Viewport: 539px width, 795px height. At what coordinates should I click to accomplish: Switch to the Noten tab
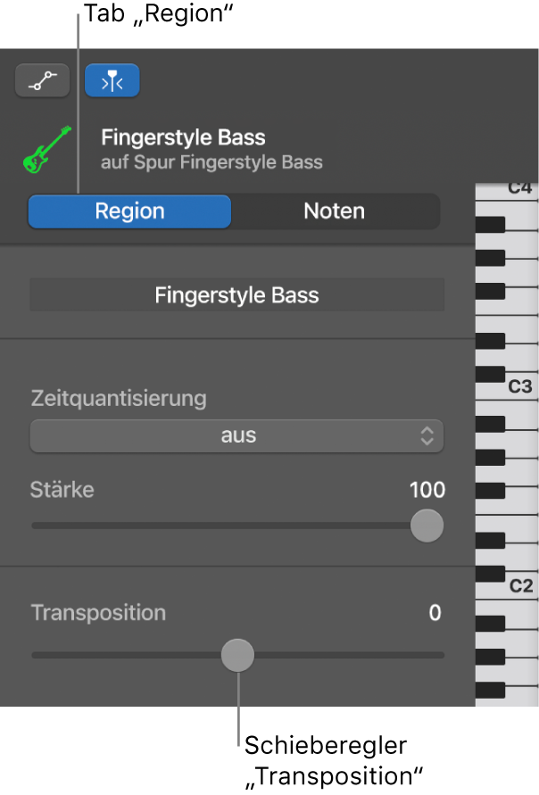(334, 211)
